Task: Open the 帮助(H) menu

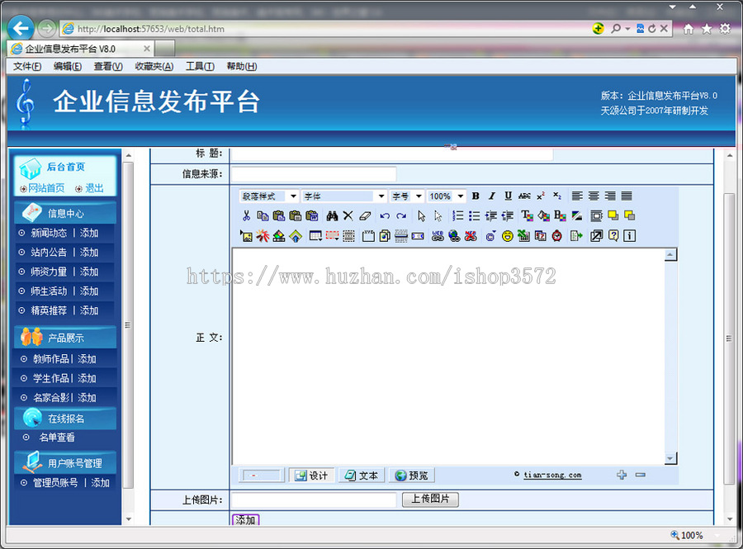Action: 242,66
